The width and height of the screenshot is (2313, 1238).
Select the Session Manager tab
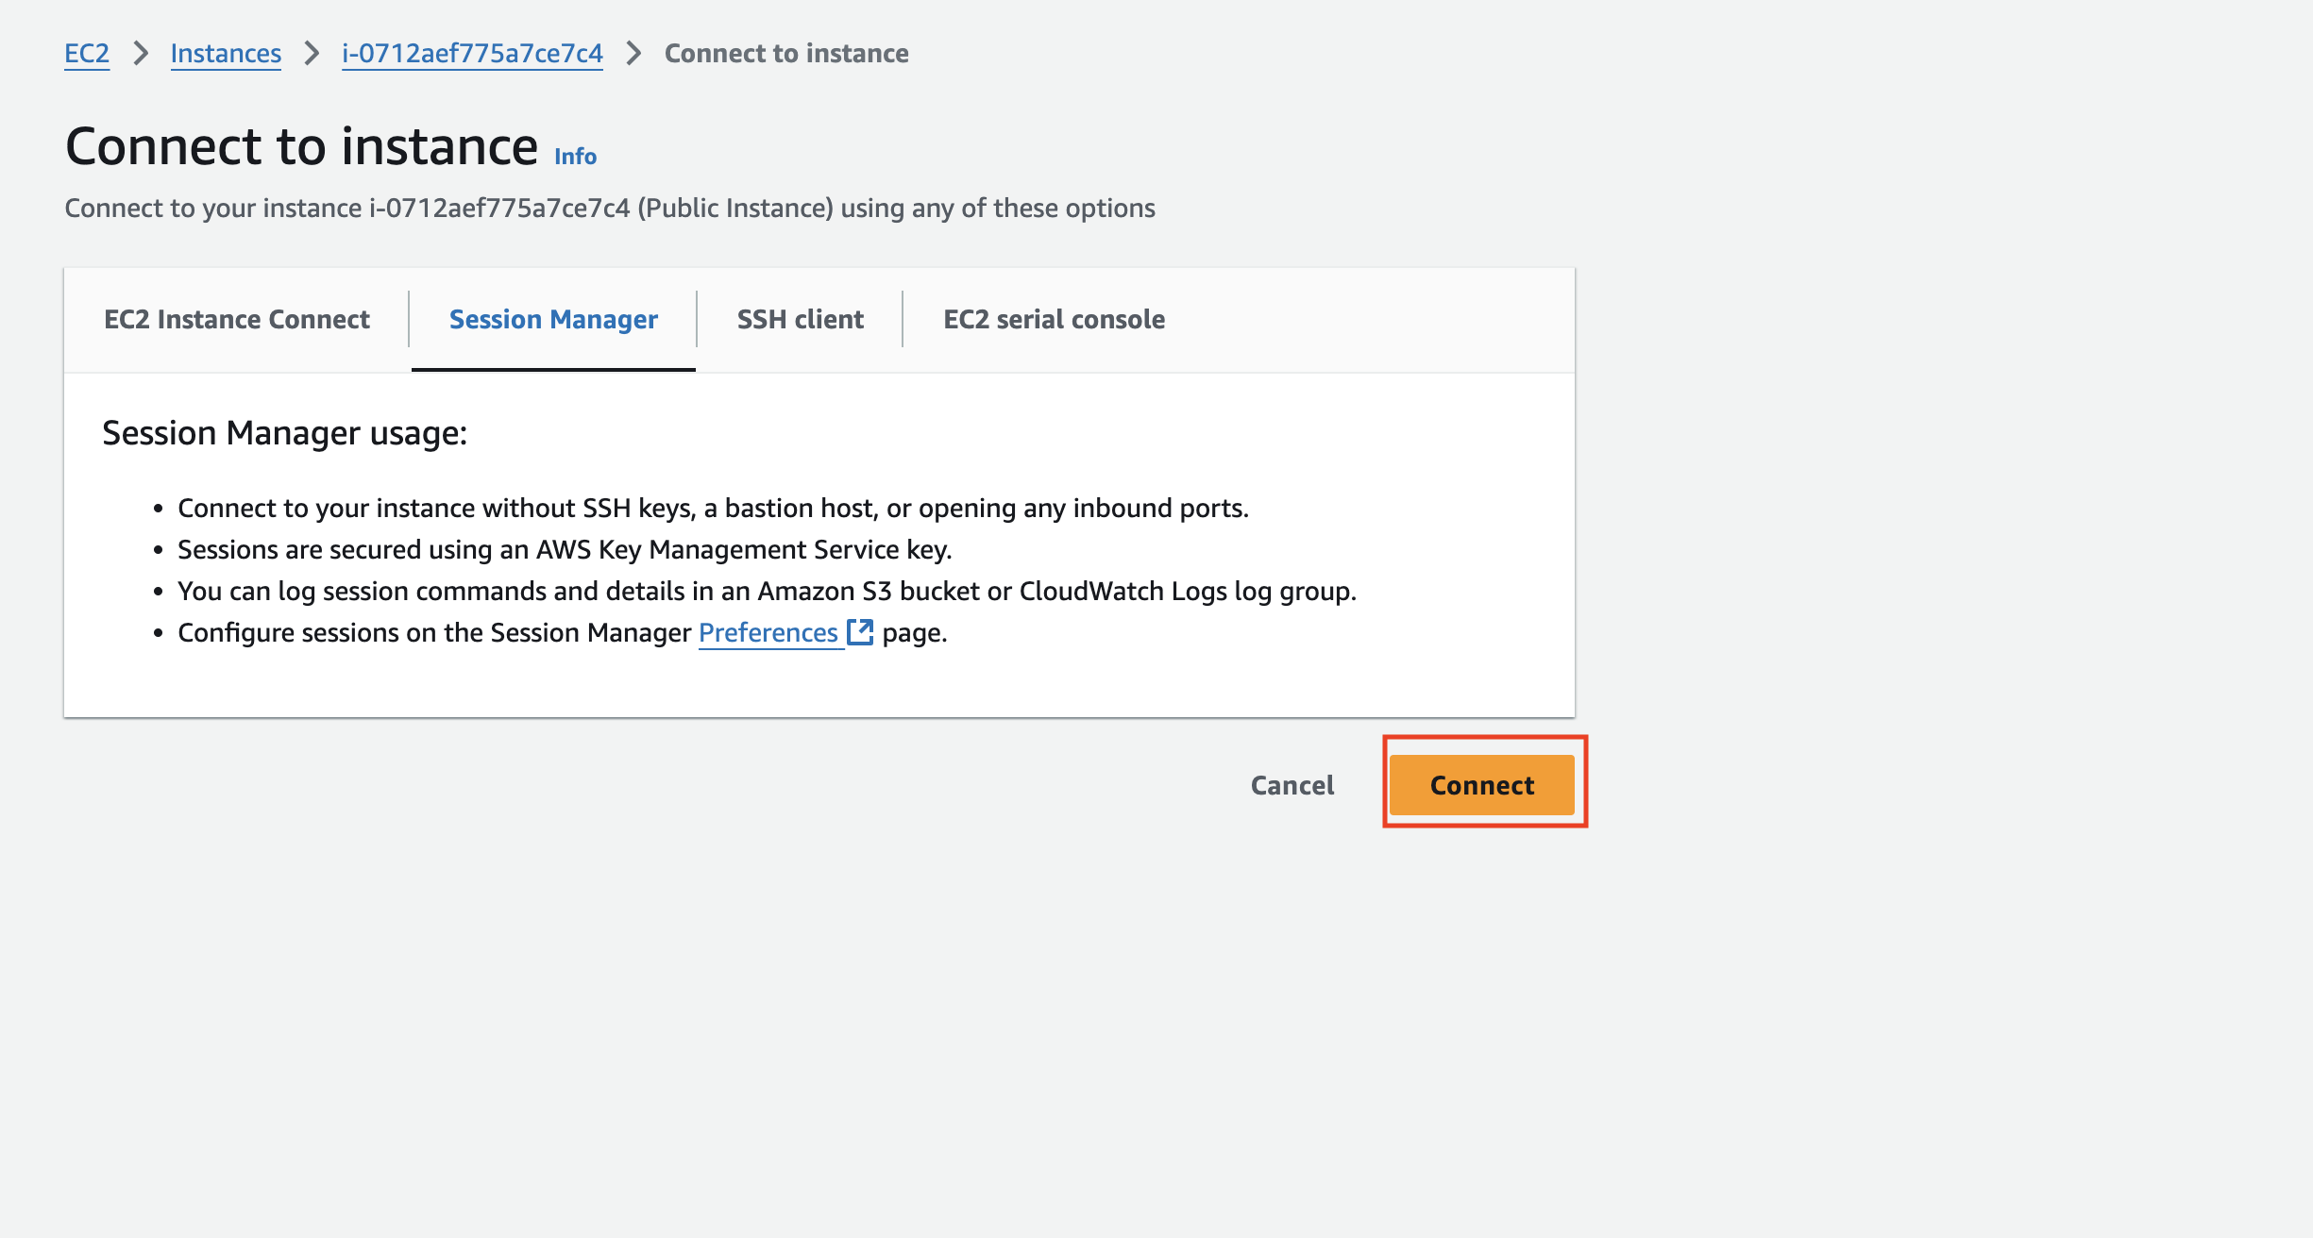(553, 320)
